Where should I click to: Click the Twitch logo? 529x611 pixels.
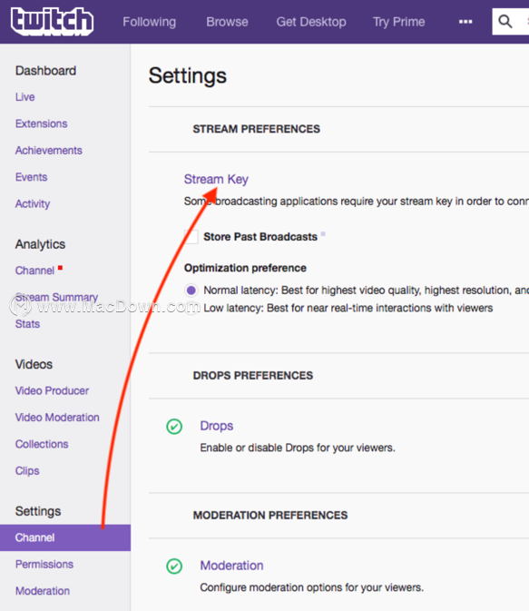click(52, 22)
